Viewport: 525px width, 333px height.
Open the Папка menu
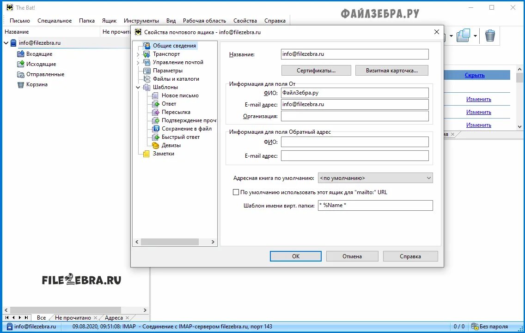tap(87, 21)
